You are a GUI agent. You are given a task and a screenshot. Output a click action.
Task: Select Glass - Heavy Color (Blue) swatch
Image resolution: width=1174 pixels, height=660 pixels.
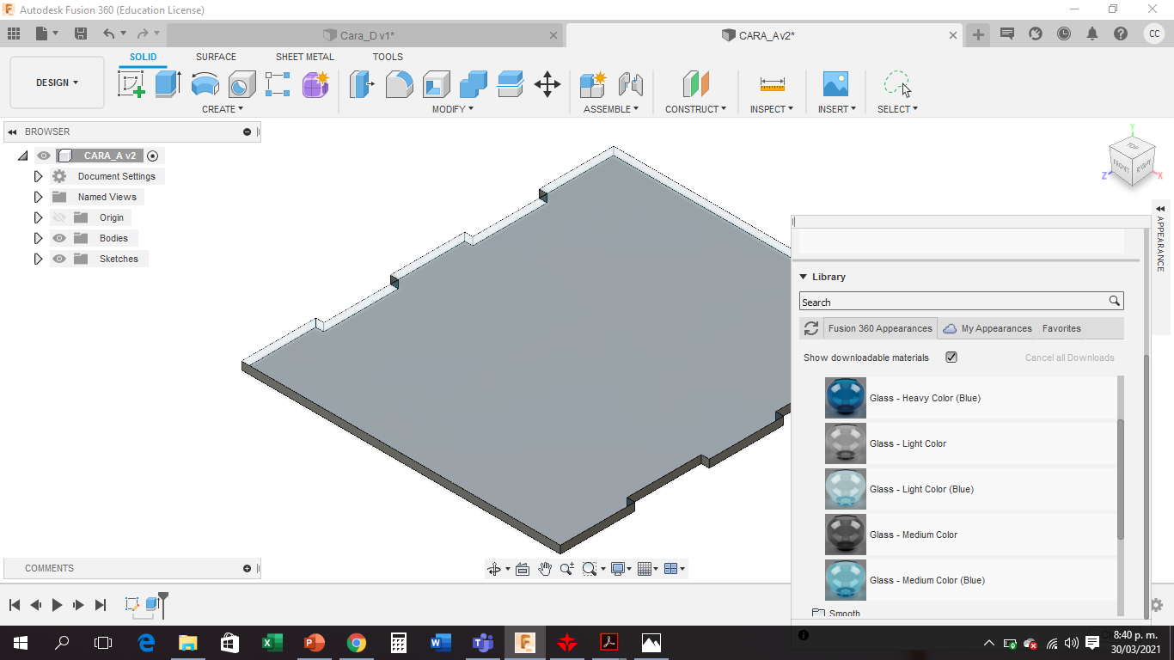(846, 398)
